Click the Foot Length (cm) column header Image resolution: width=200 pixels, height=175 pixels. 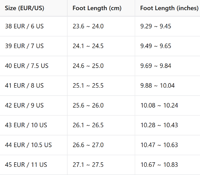pos(97,8)
